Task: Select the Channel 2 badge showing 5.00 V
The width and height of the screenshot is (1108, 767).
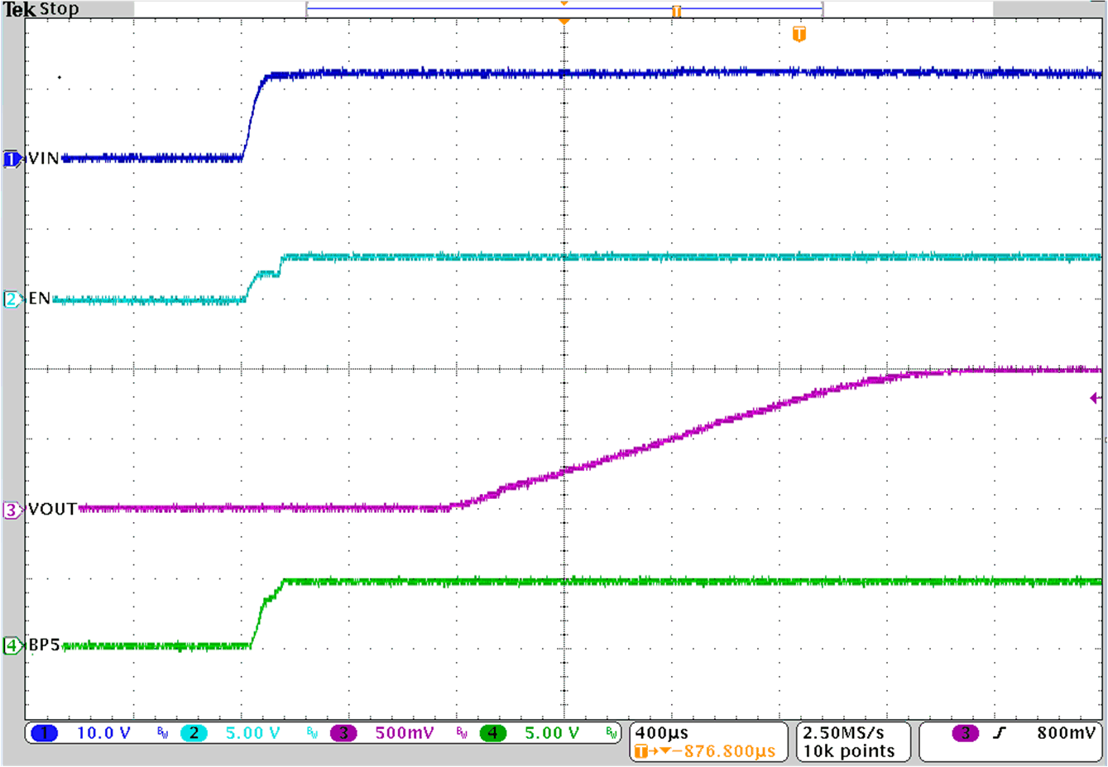Action: click(x=193, y=731)
